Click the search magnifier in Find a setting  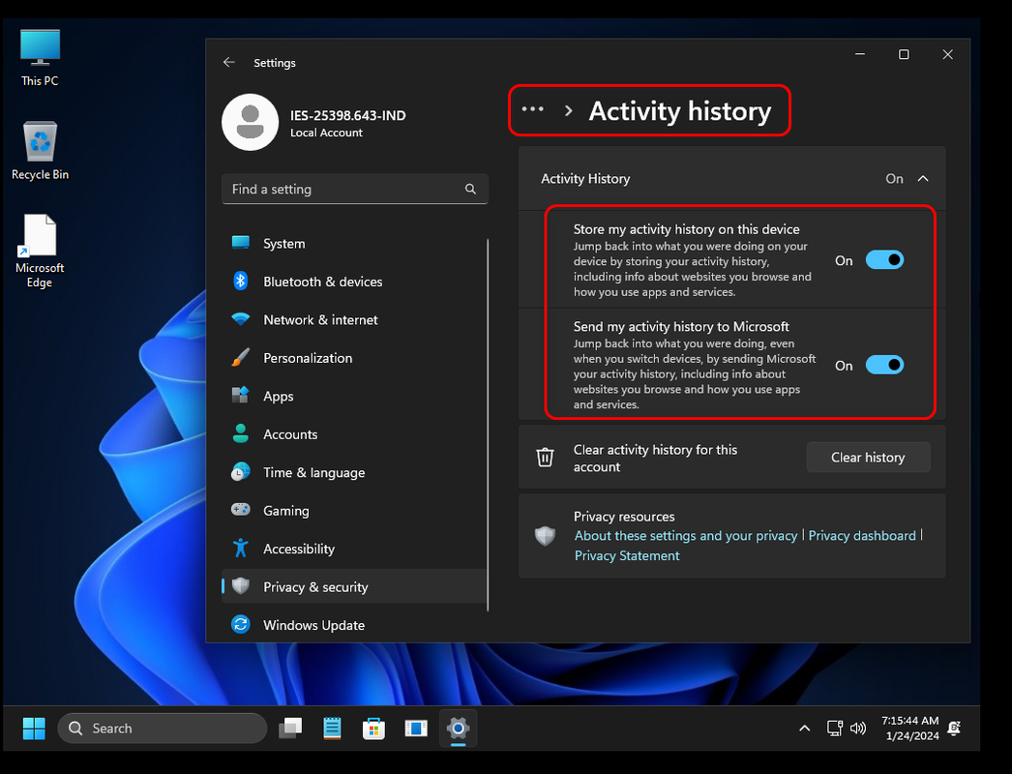(470, 189)
